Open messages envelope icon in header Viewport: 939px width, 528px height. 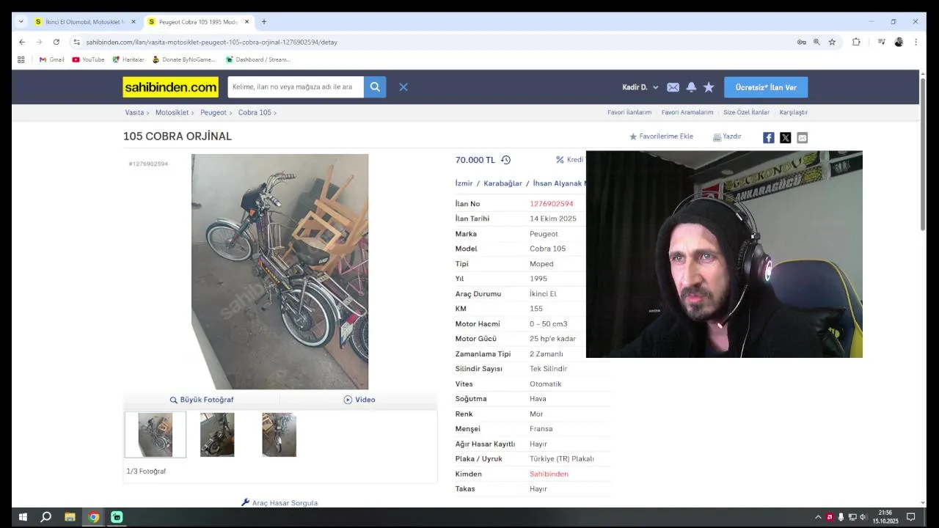(673, 87)
